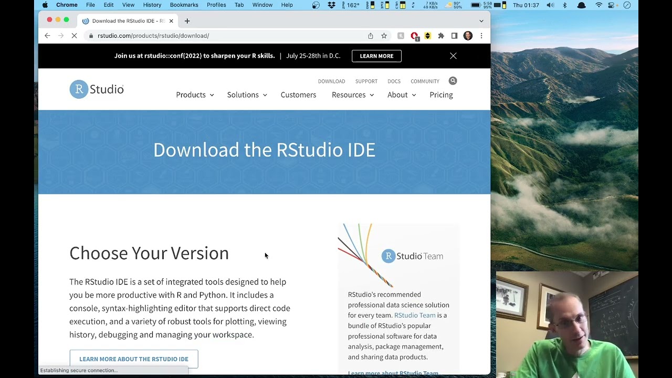Screen dimensions: 672x378
Task: Open the Tab menu in the menu bar
Action: (239, 5)
